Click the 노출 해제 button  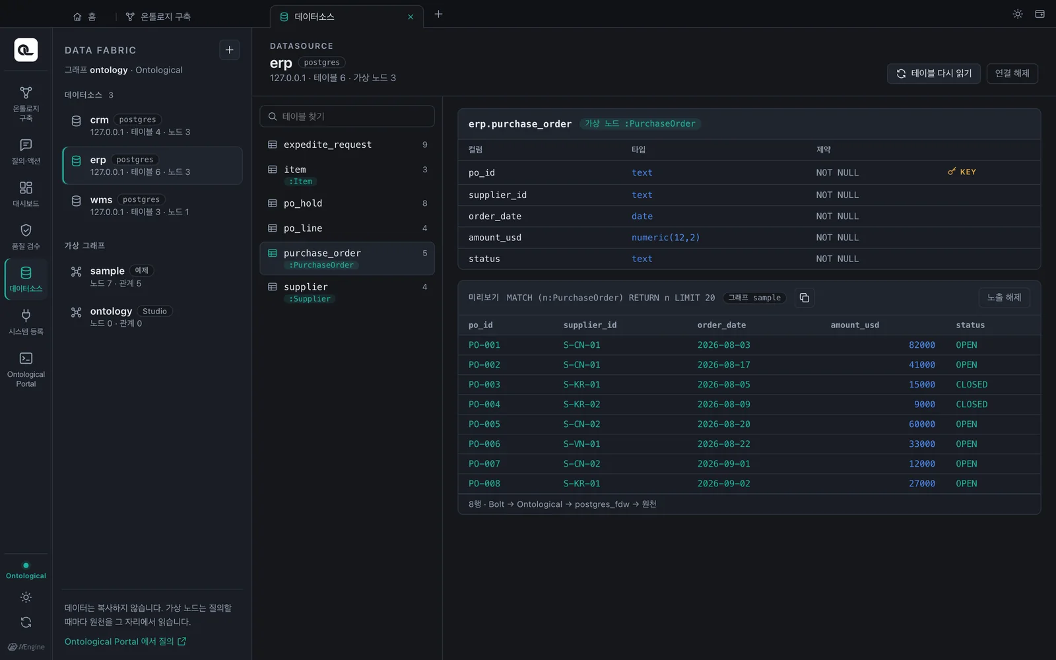1004,298
